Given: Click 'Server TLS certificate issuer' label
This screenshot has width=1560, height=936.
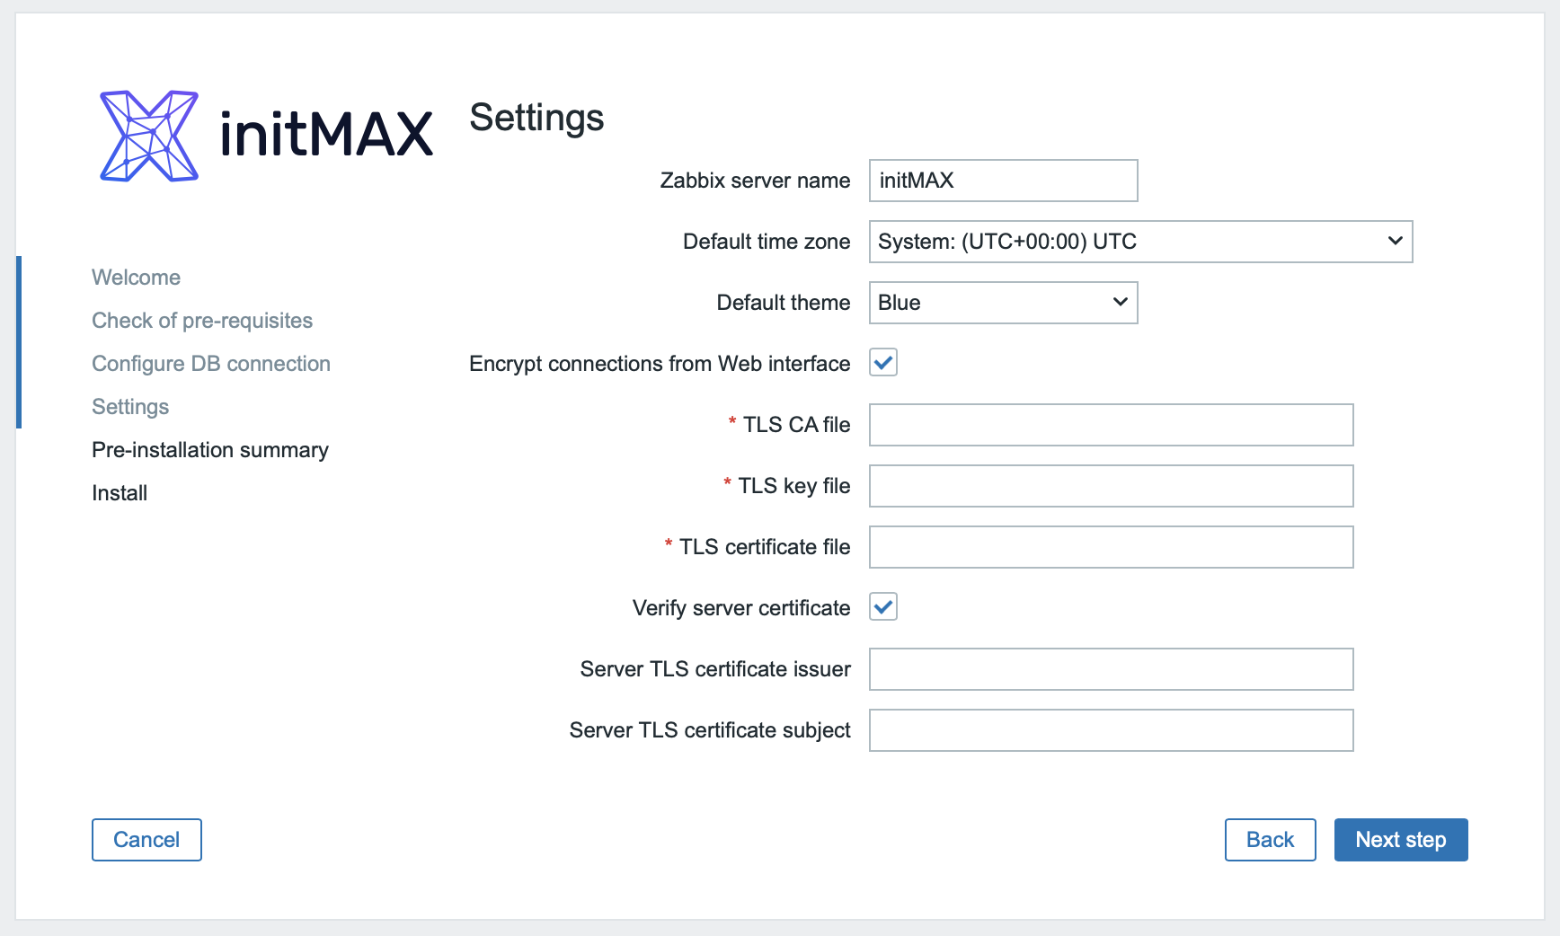Looking at the screenshot, I should [x=715, y=669].
